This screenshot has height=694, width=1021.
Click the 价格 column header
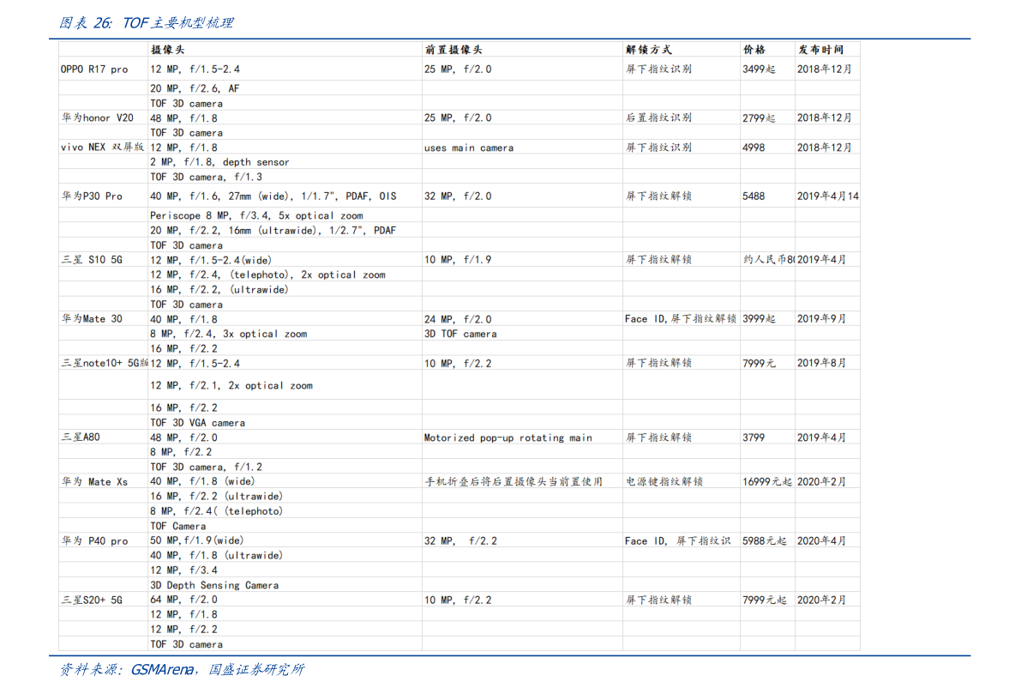click(x=754, y=50)
